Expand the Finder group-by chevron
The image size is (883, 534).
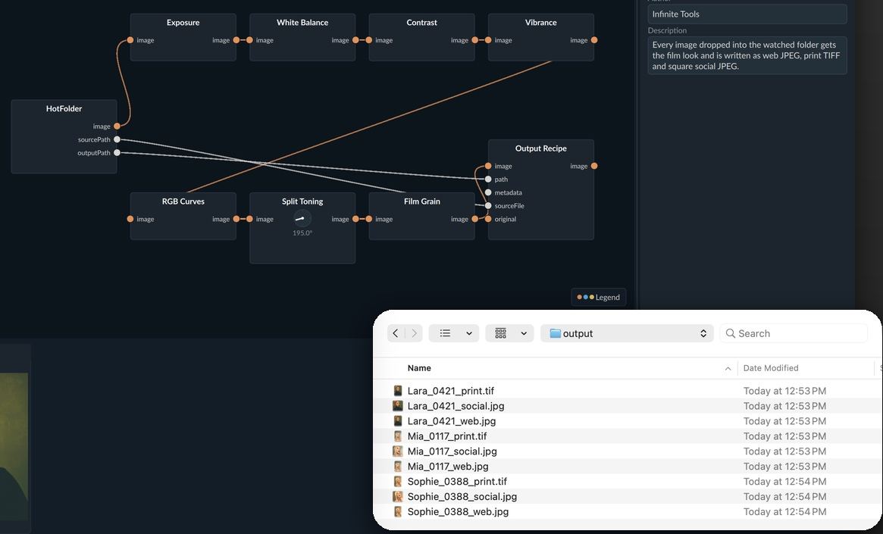tap(524, 333)
